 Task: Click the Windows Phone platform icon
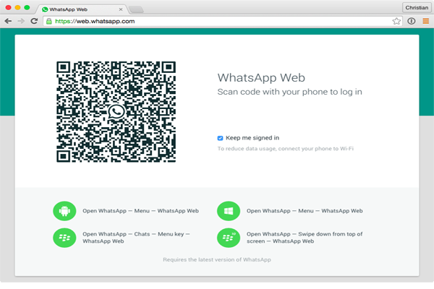(x=229, y=211)
